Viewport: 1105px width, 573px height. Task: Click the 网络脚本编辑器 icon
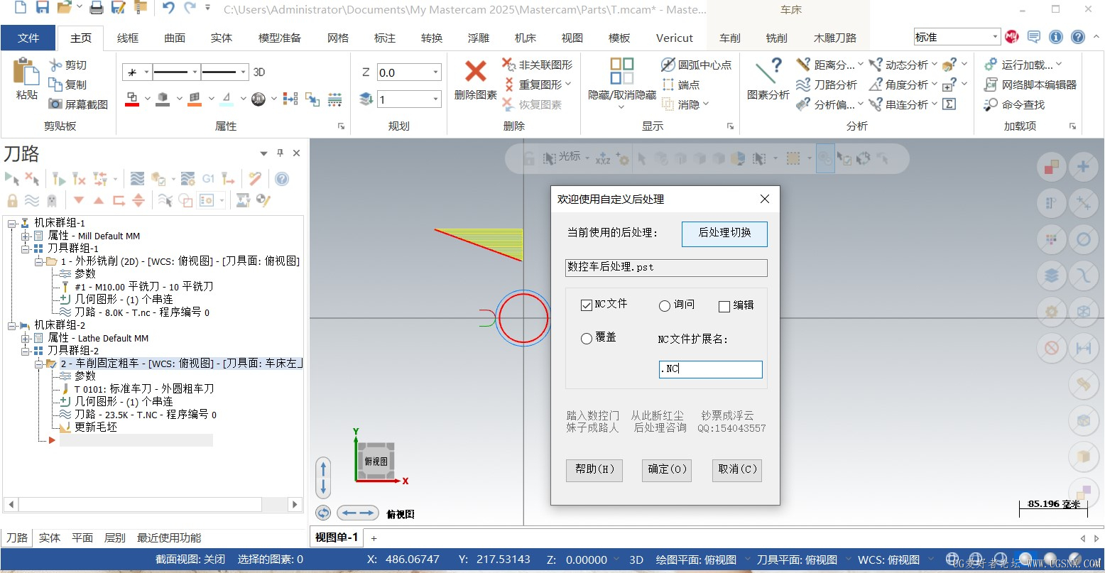click(x=991, y=84)
